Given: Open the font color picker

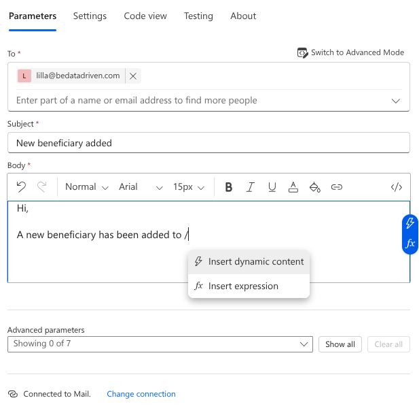Looking at the screenshot, I should (293, 187).
